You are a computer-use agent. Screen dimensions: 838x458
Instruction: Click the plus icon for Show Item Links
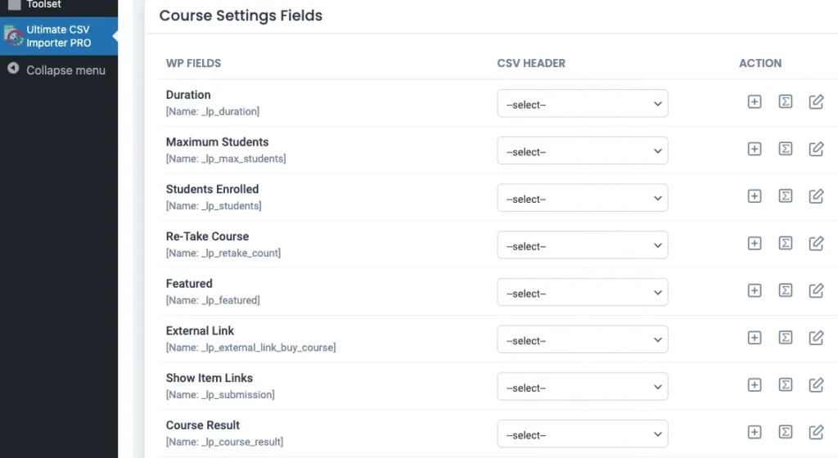(x=755, y=385)
